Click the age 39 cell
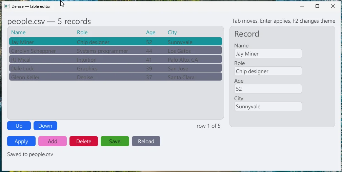The image size is (342, 172). pos(149,68)
